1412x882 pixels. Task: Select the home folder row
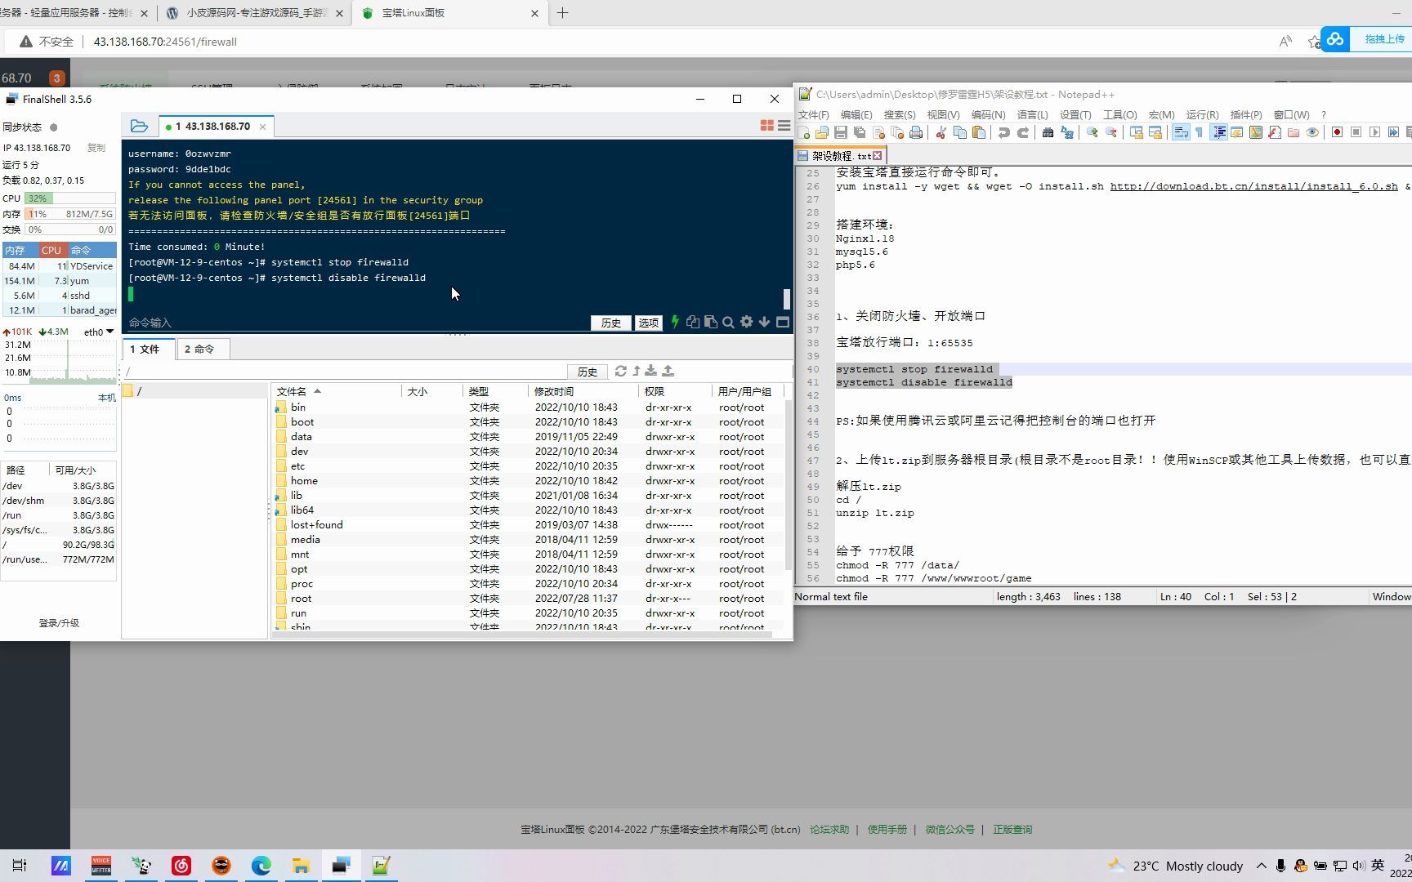tap(527, 481)
